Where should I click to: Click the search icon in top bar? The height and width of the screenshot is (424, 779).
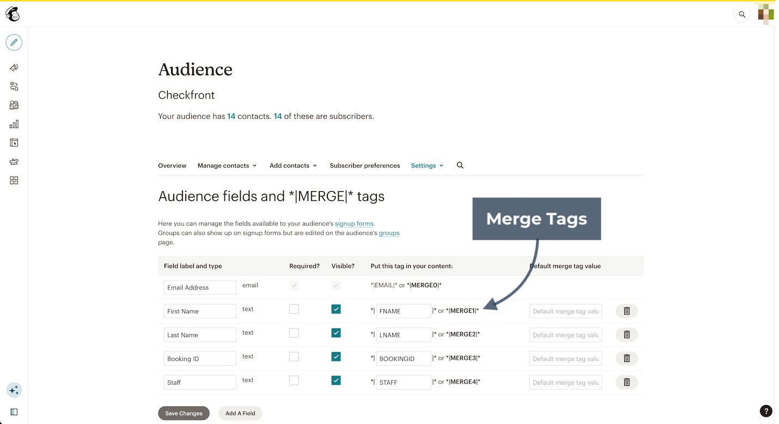(x=742, y=14)
